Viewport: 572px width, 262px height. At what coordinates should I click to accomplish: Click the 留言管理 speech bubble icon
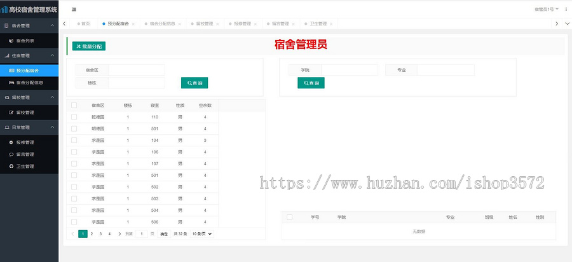11,155
